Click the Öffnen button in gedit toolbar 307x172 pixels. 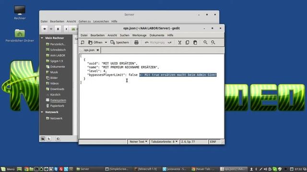[95, 43]
